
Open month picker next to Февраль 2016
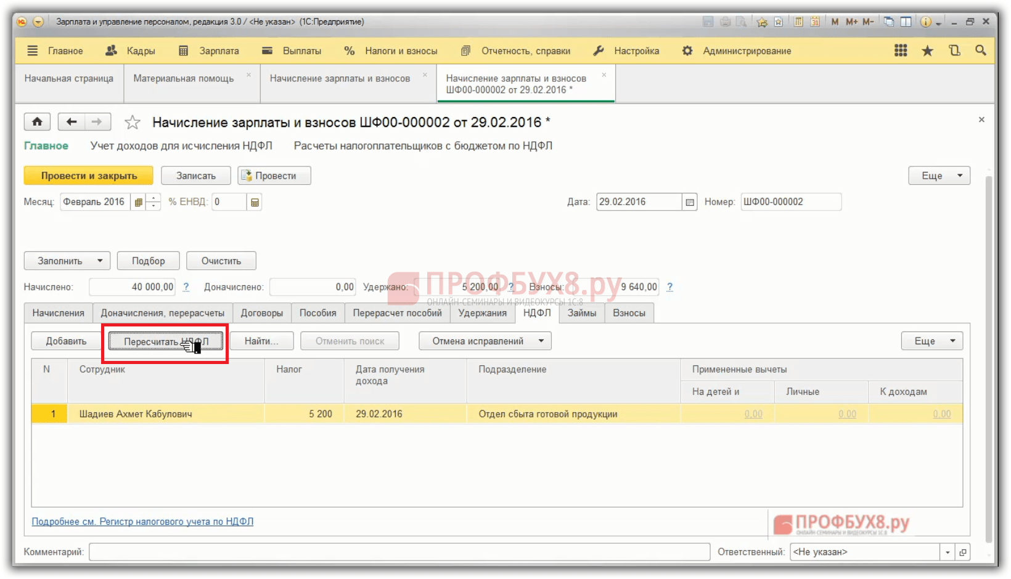click(x=138, y=202)
